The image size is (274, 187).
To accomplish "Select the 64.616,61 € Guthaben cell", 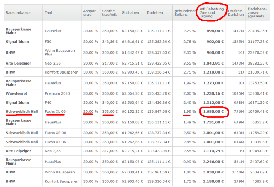I will pyautogui.click(x=132, y=42).
